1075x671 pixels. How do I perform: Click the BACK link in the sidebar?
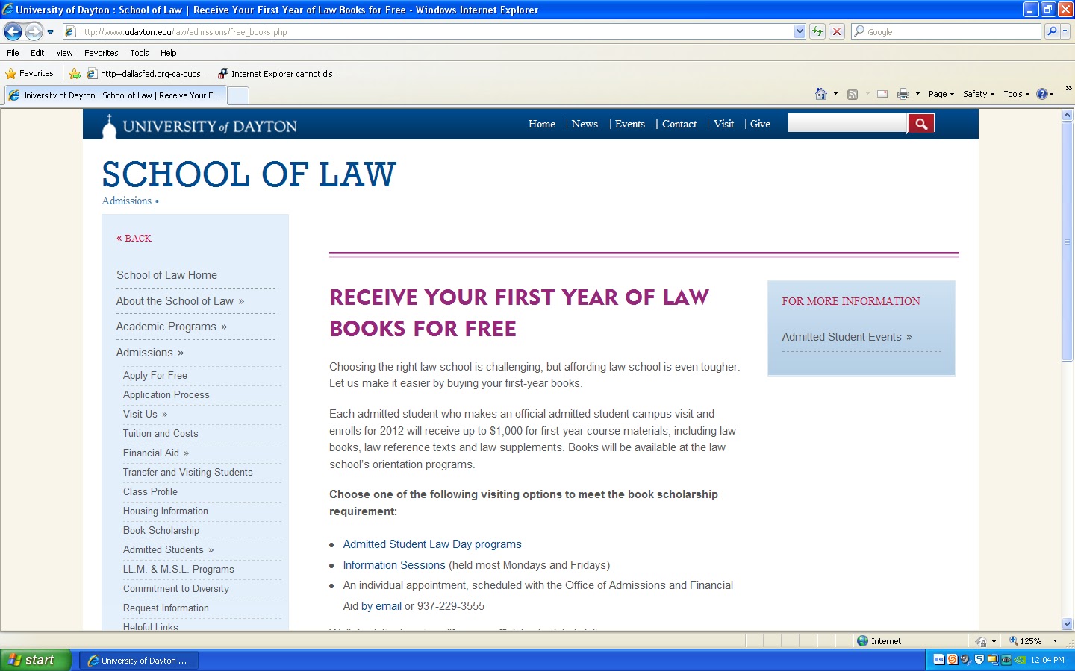coord(134,239)
